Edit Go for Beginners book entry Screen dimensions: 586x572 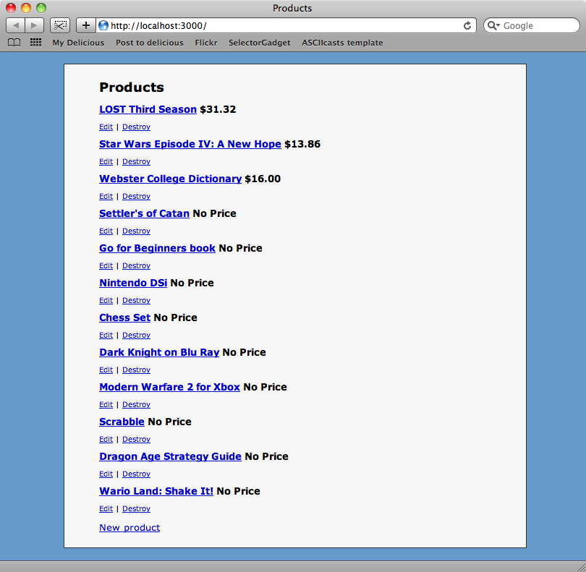pos(106,266)
